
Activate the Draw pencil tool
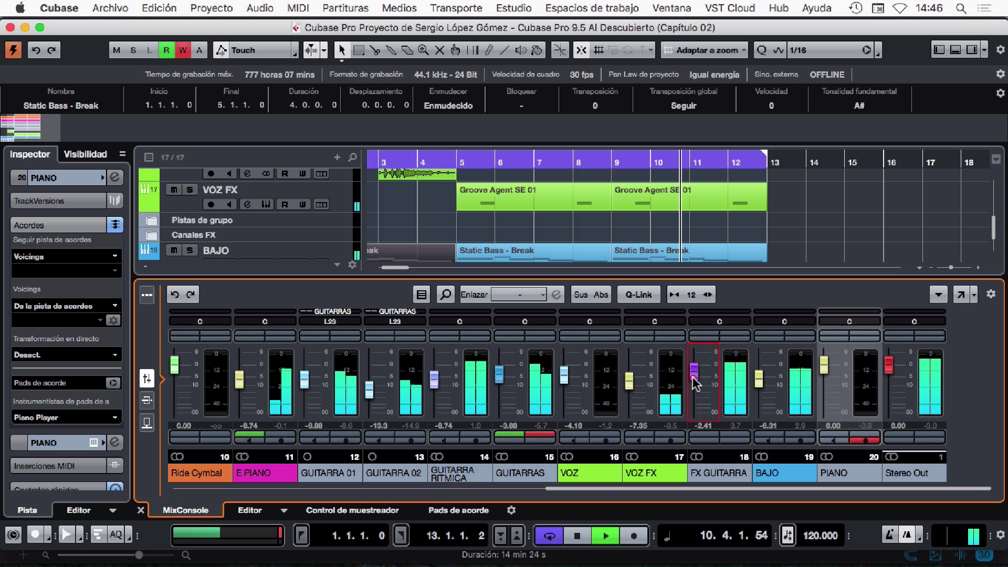489,50
